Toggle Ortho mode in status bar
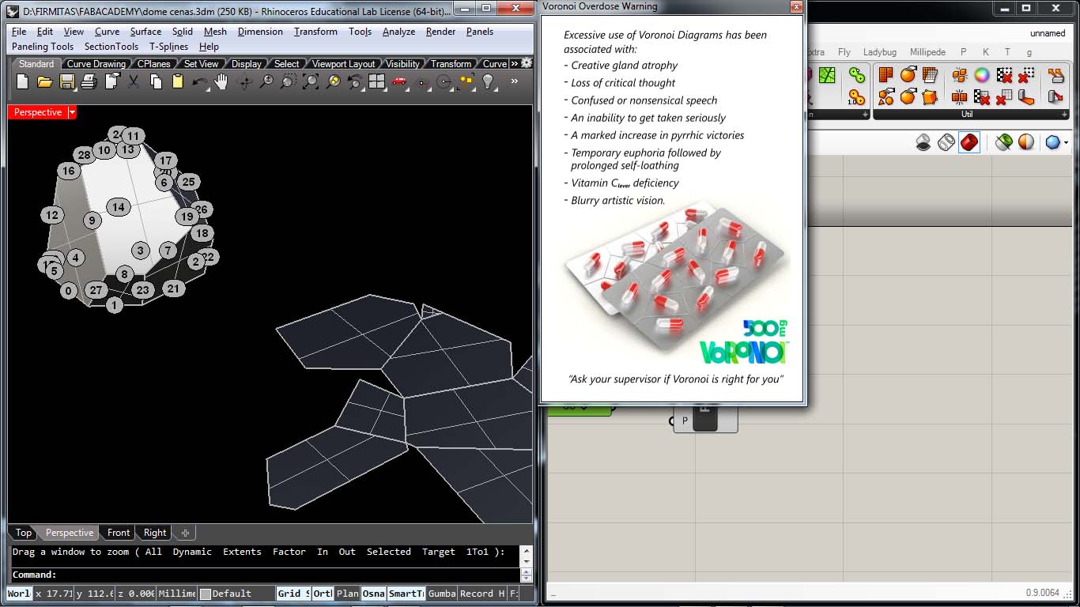The height and width of the screenshot is (607, 1080). pyautogui.click(x=323, y=594)
